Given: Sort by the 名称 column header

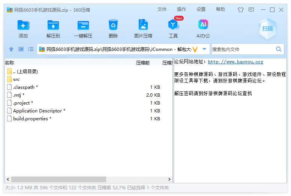Looking at the screenshot, I should click(x=9, y=63).
